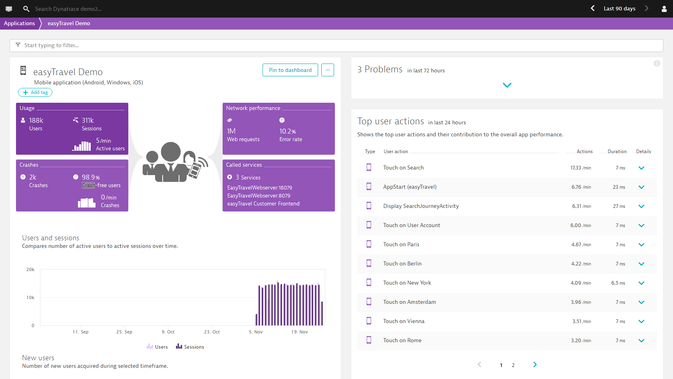Open the Display SearchJourneyActivity action row
Viewport: 673px width, 379px height.
507,206
